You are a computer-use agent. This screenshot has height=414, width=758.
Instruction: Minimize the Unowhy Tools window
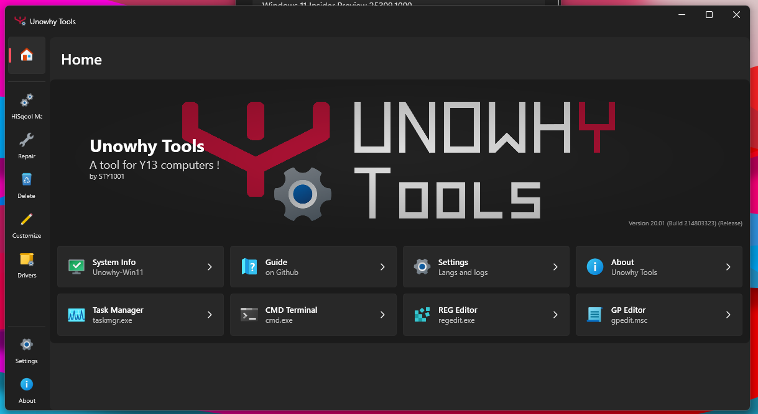[x=681, y=15]
